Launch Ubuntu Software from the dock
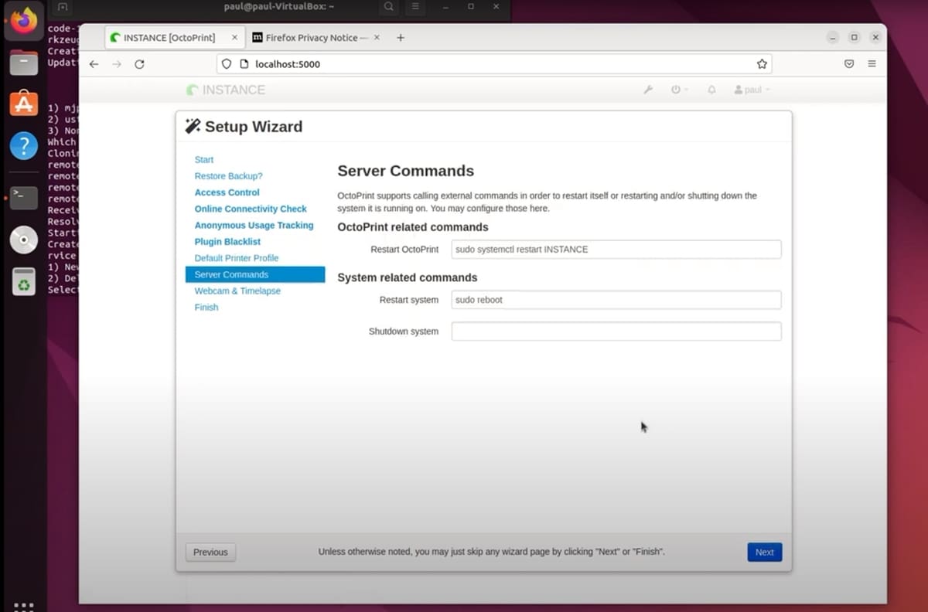The width and height of the screenshot is (928, 612). pos(23,104)
